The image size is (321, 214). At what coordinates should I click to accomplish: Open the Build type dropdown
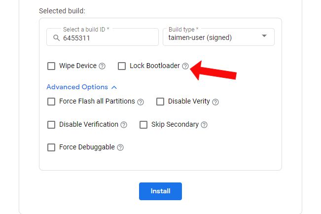click(x=218, y=37)
